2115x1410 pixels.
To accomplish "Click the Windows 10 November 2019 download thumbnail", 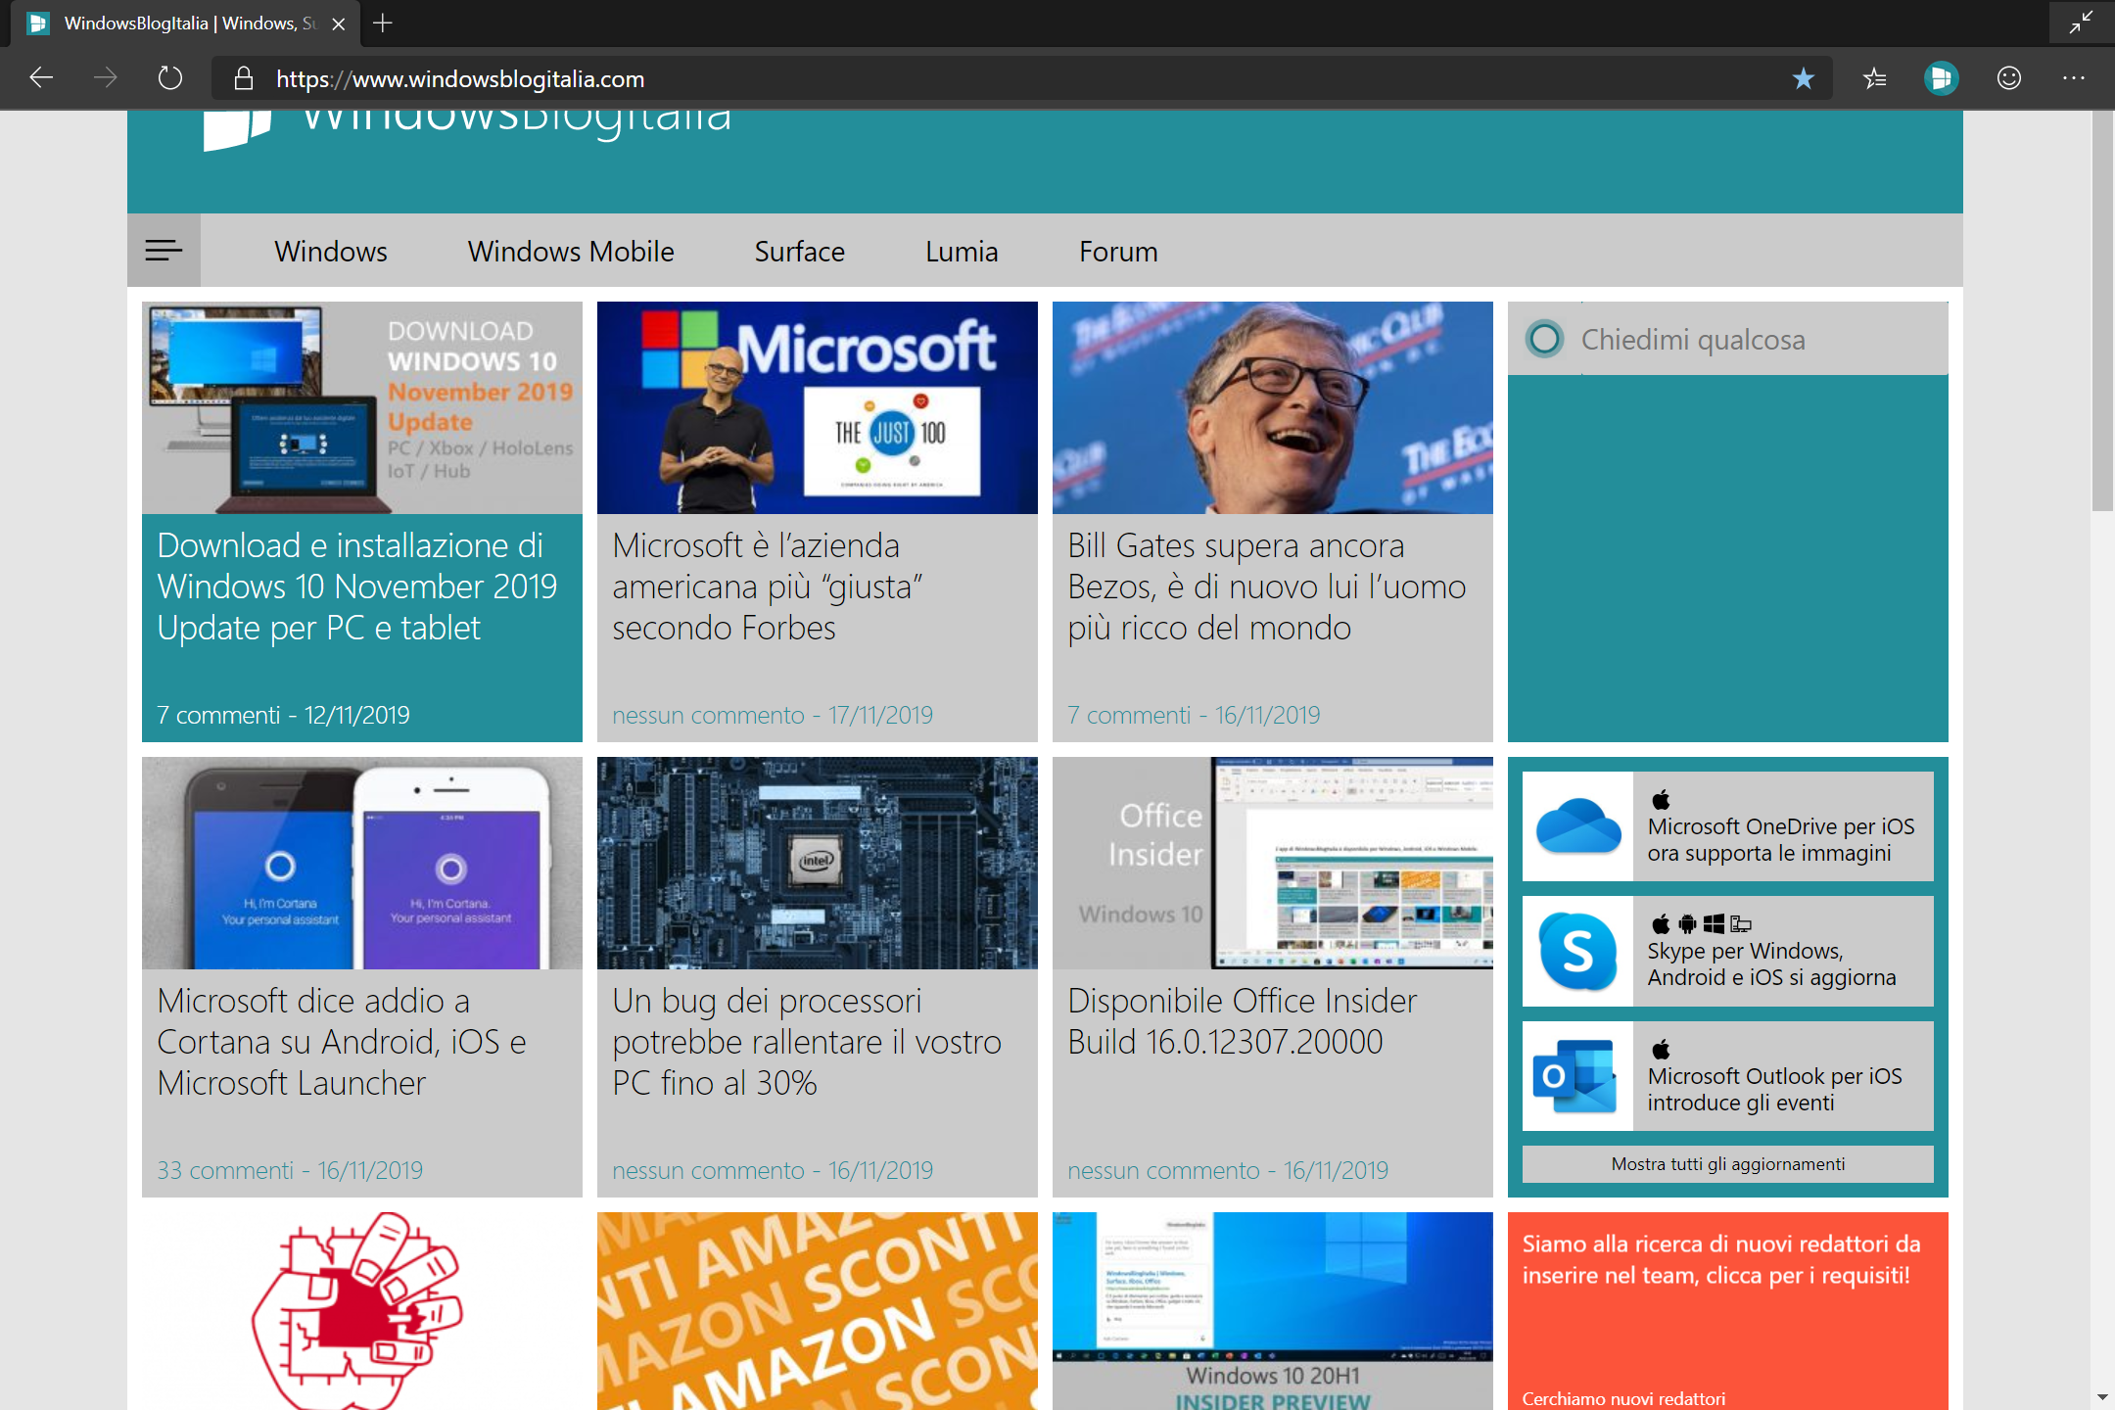I will (x=362, y=407).
